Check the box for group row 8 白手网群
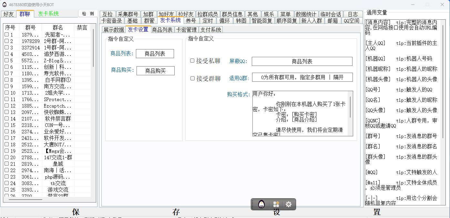This screenshot has height=218, width=450. tap(7, 80)
